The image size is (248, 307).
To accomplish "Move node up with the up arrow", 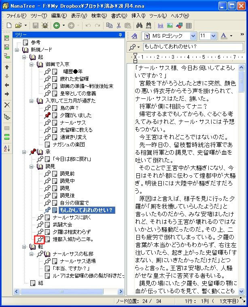I will (x=7, y=67).
